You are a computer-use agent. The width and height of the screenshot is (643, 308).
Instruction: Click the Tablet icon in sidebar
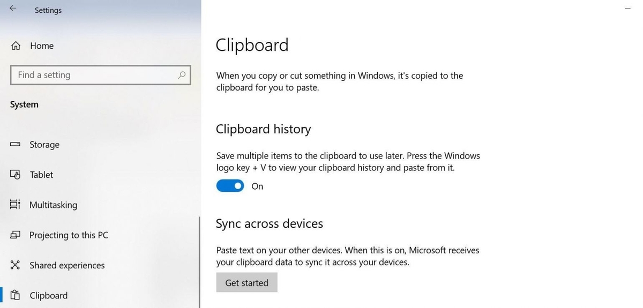click(x=15, y=175)
